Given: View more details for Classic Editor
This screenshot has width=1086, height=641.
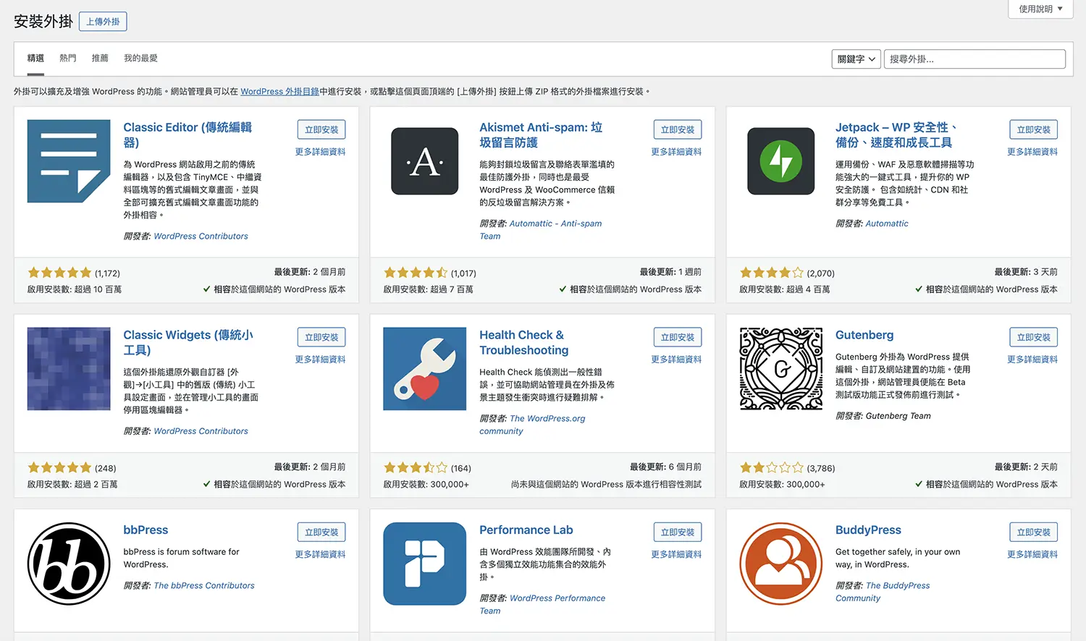Looking at the screenshot, I should (320, 152).
